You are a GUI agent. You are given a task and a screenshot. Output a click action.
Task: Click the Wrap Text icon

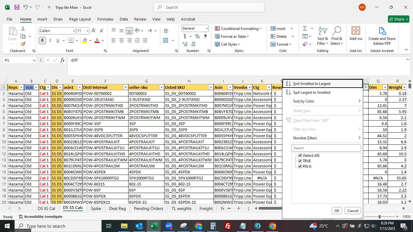166,31
